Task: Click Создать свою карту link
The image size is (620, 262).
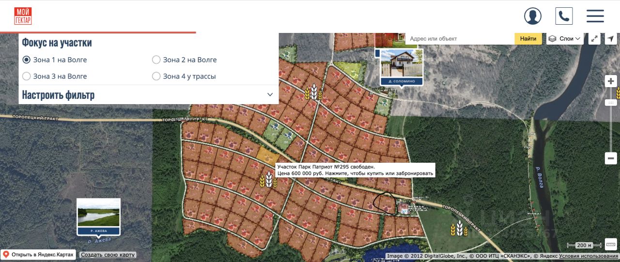Action: tap(108, 255)
